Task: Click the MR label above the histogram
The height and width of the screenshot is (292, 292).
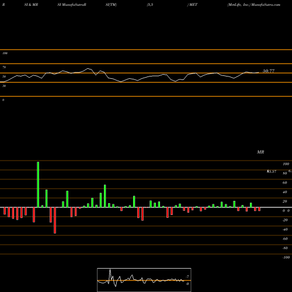Action: (260, 152)
